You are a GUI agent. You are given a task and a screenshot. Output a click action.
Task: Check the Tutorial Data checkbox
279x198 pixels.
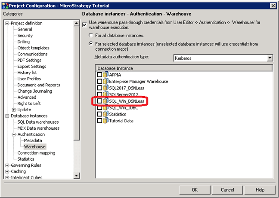(x=99, y=121)
